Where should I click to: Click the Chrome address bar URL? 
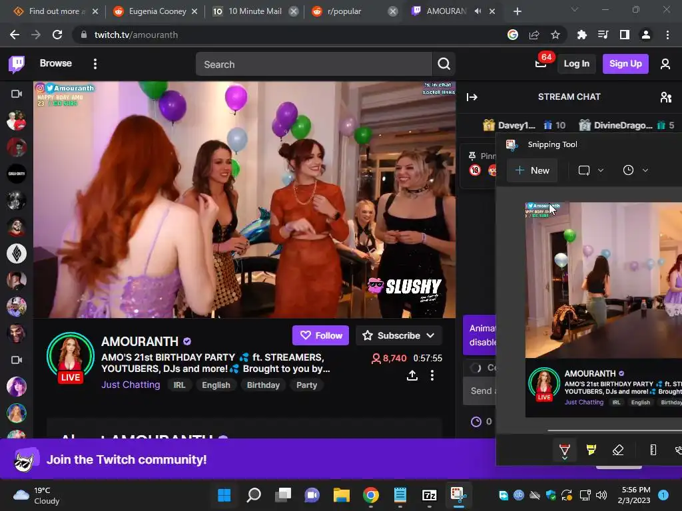coord(136,35)
